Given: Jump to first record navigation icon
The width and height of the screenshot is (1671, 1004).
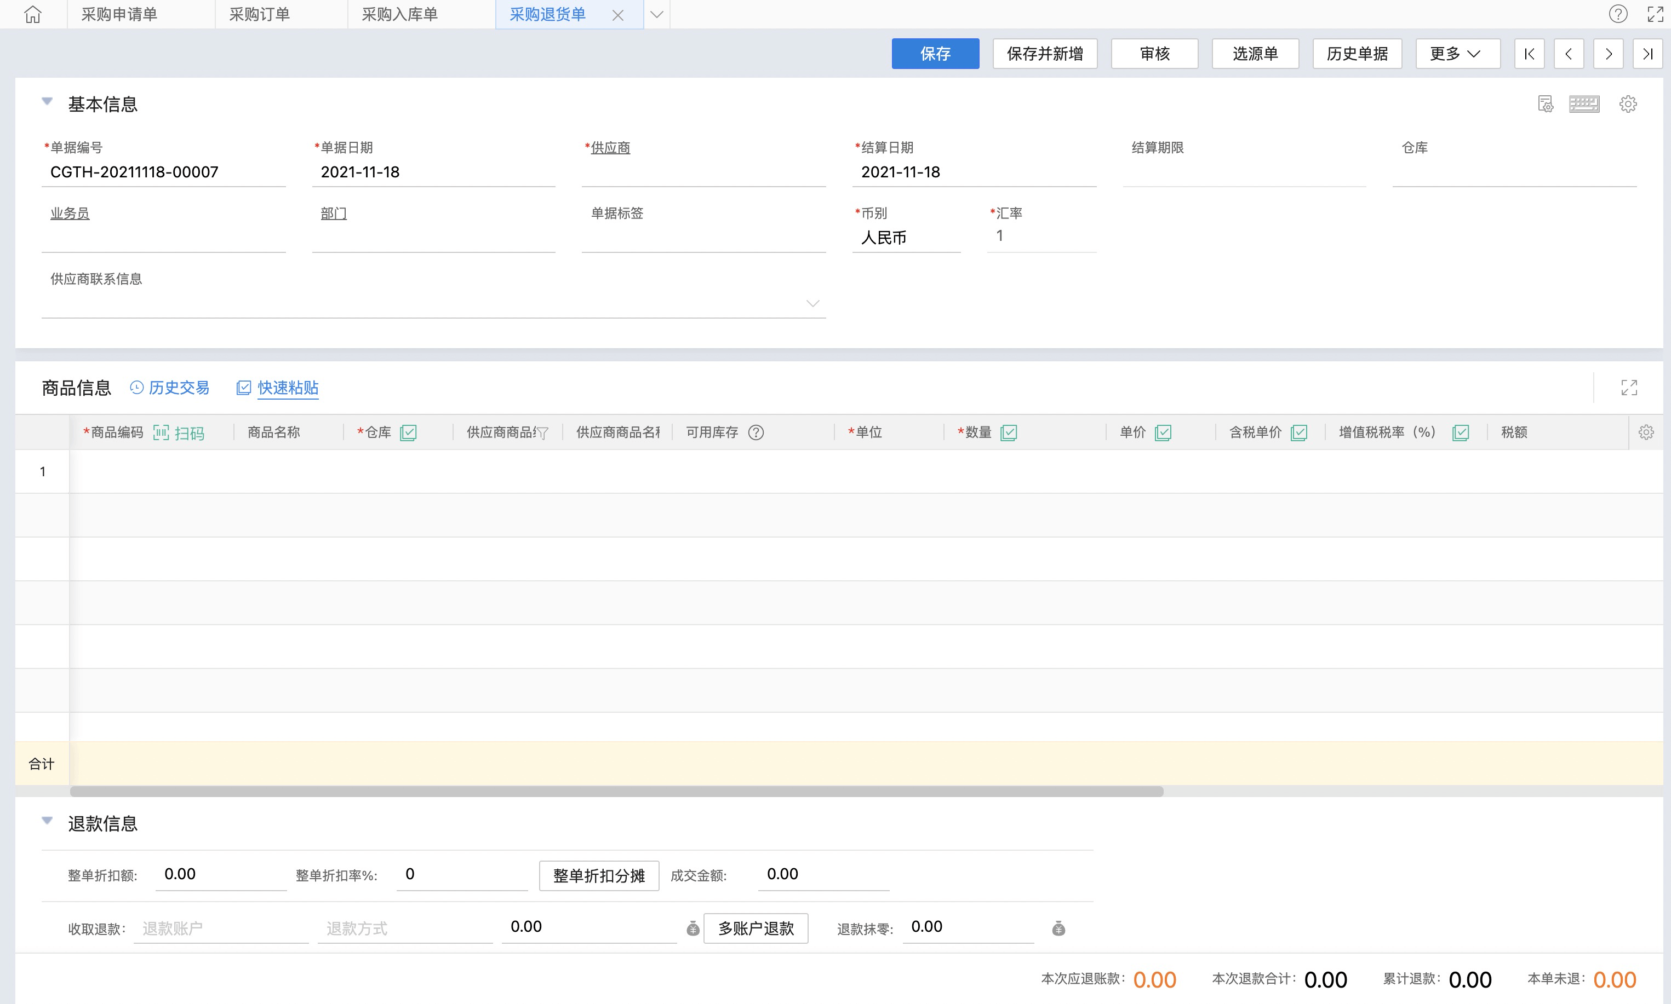Looking at the screenshot, I should pyautogui.click(x=1529, y=54).
